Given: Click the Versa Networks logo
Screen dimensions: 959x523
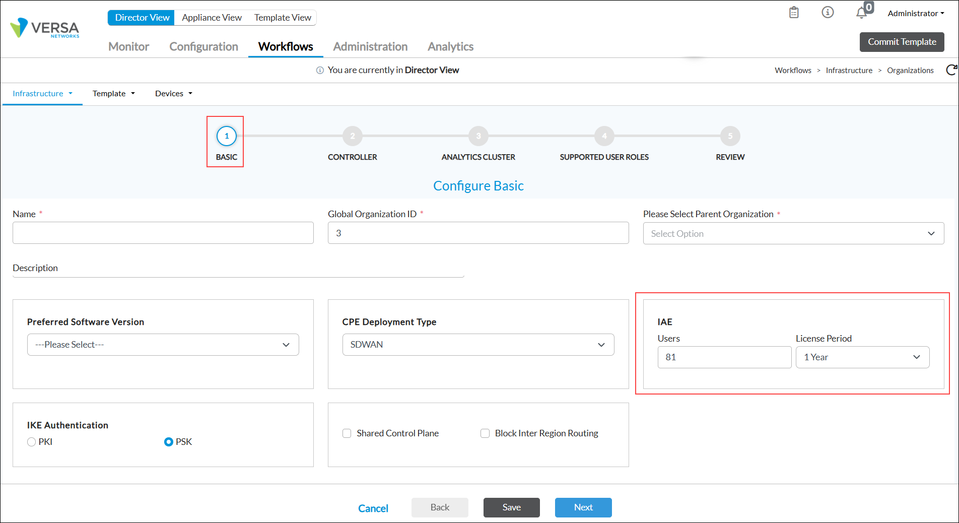Looking at the screenshot, I should [x=45, y=28].
